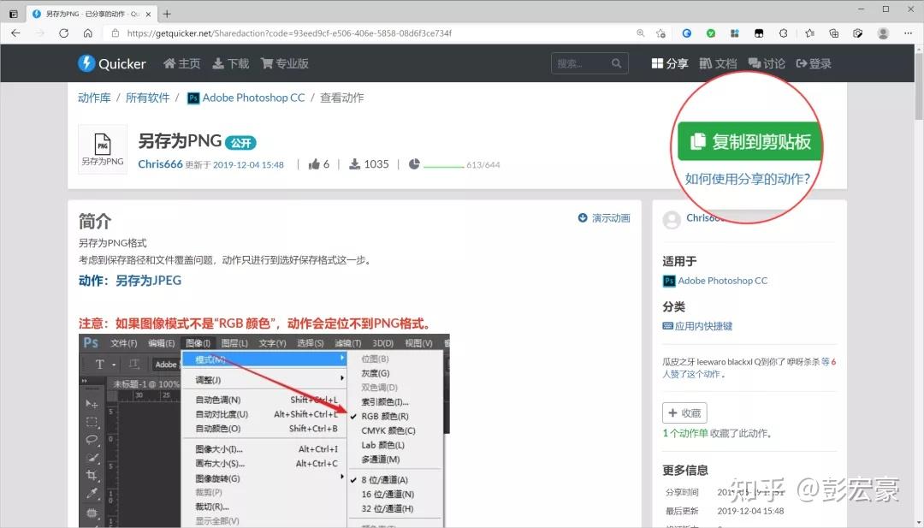This screenshot has height=528, width=924.
Task: Open the Type tool dropdown arrow
Action: [x=114, y=365]
